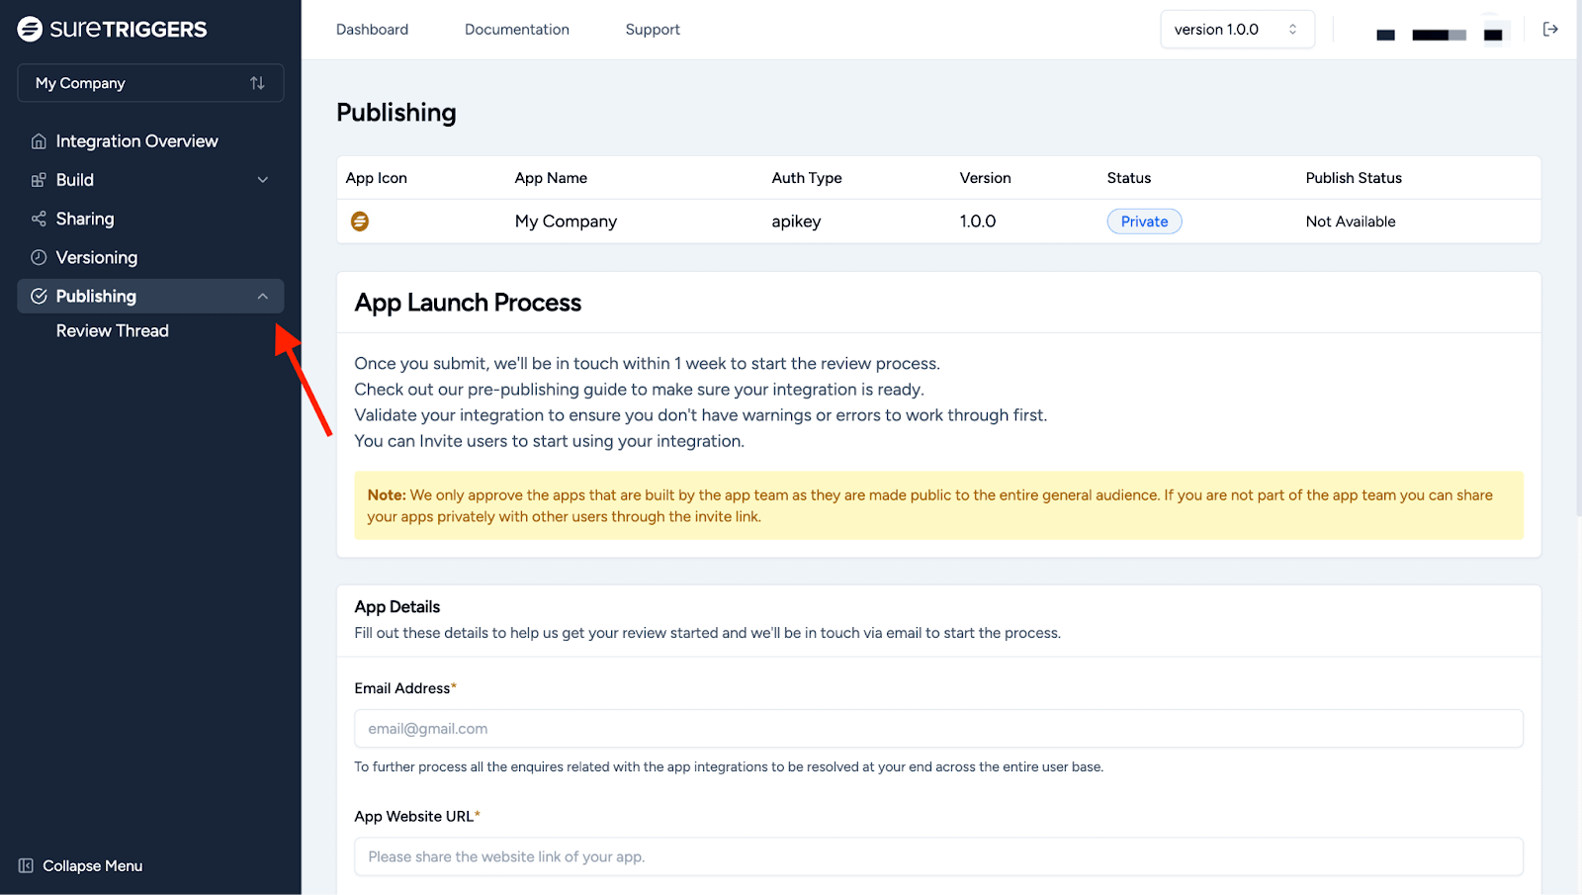Click the Versioning clock icon
The height and width of the screenshot is (895, 1582).
click(39, 257)
